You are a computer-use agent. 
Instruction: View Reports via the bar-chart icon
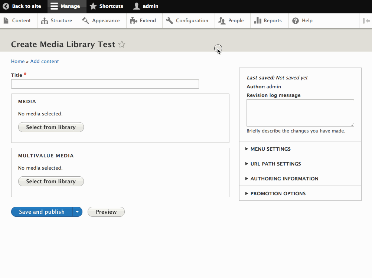(x=257, y=20)
